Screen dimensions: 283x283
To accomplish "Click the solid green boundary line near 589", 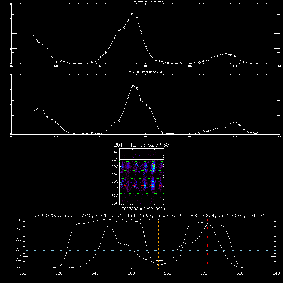I will point(185,244).
